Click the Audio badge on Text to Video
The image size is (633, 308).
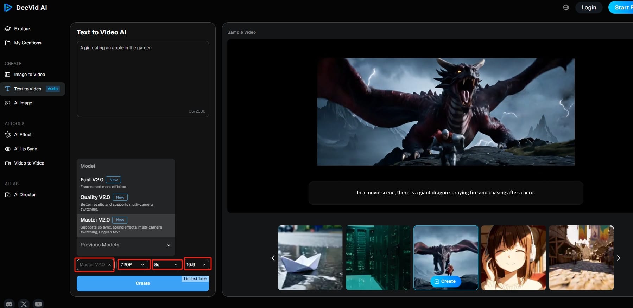click(53, 89)
